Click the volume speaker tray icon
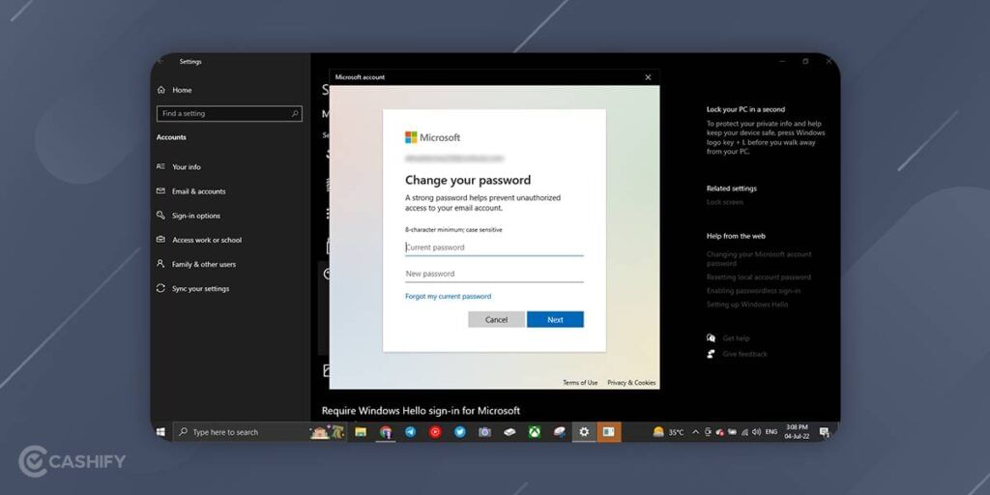Image resolution: width=990 pixels, height=495 pixels. [756, 432]
